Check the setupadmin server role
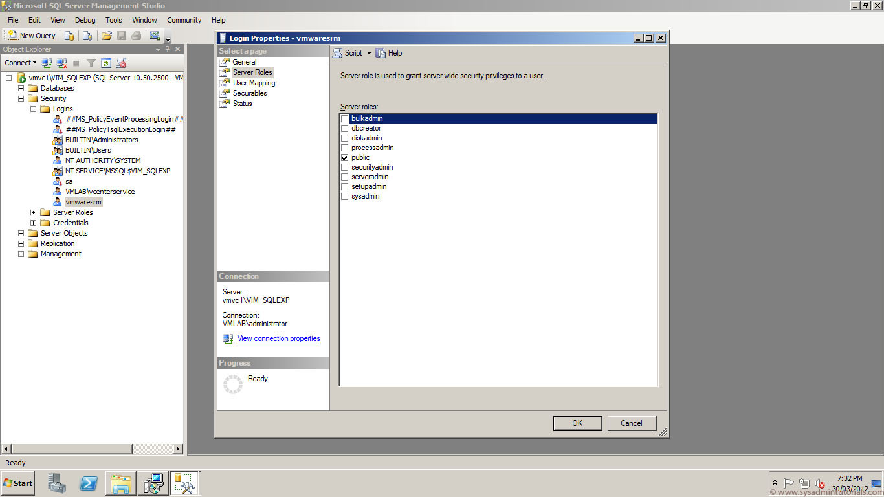 tap(345, 186)
